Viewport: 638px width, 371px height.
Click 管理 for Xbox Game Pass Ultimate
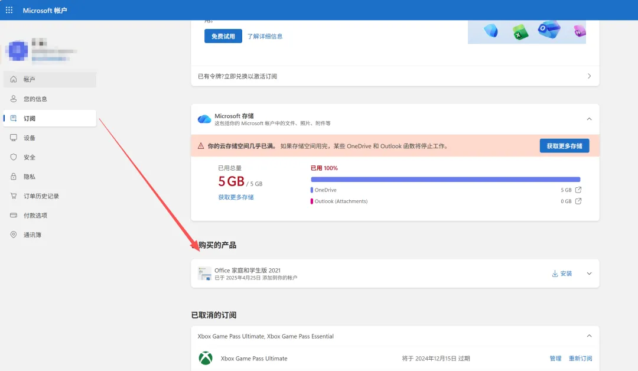tap(555, 359)
